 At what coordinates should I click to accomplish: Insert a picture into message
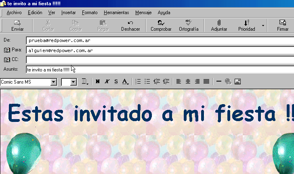point(237,82)
